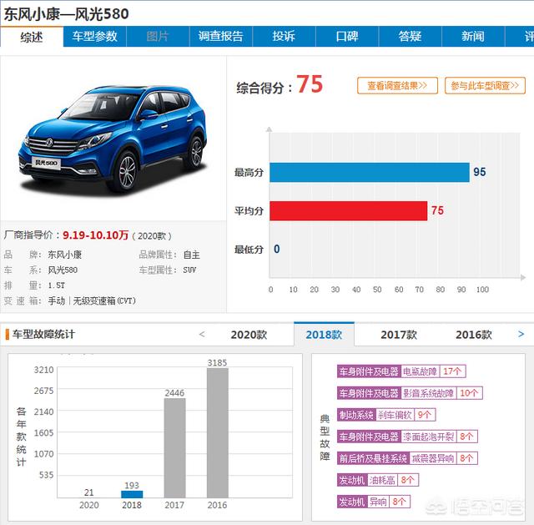Click the 查看调查结果 button
Image resolution: width=534 pixels, height=525 pixels.
[x=397, y=85]
